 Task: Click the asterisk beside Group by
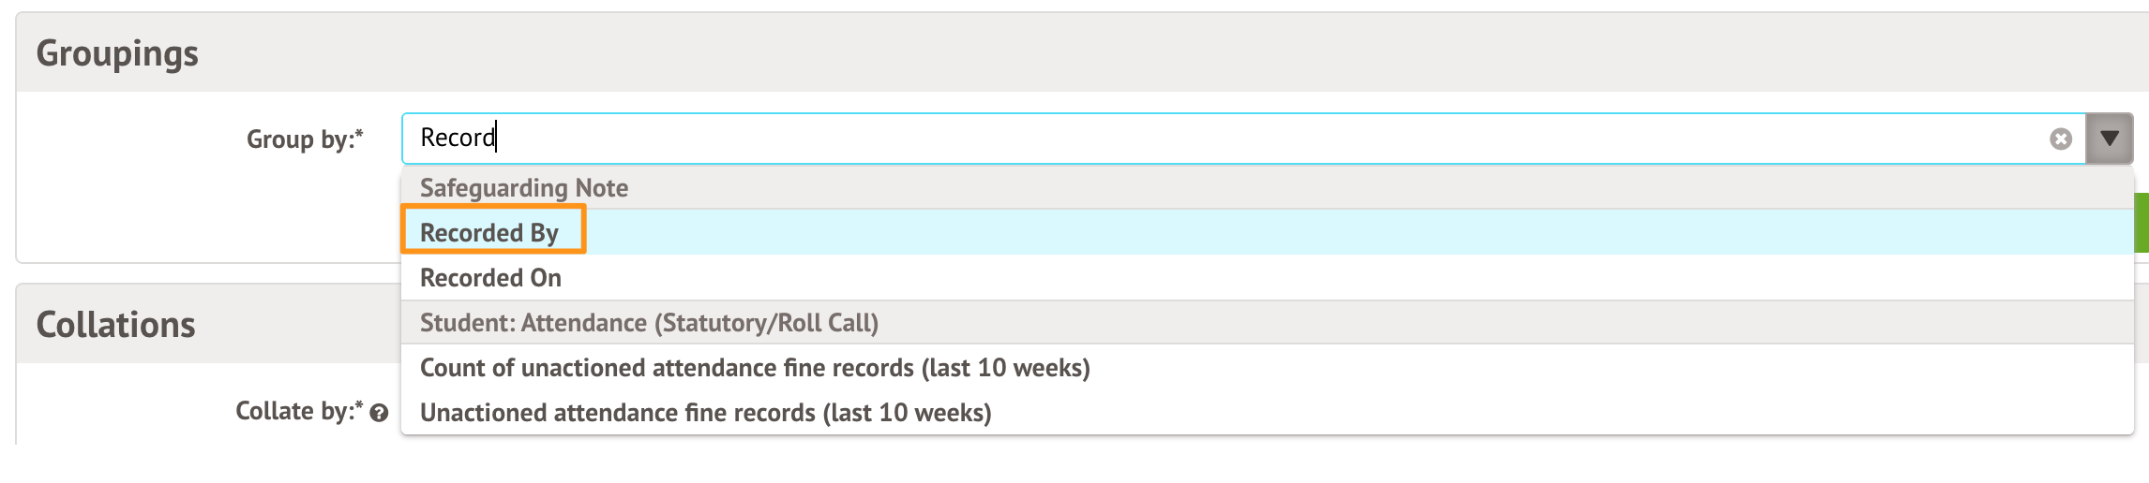click(359, 135)
